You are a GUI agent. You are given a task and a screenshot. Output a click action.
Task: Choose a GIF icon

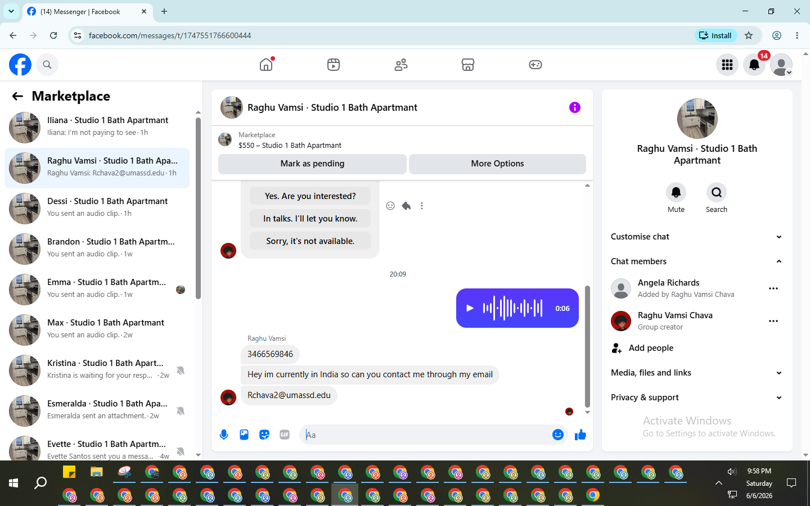click(285, 435)
